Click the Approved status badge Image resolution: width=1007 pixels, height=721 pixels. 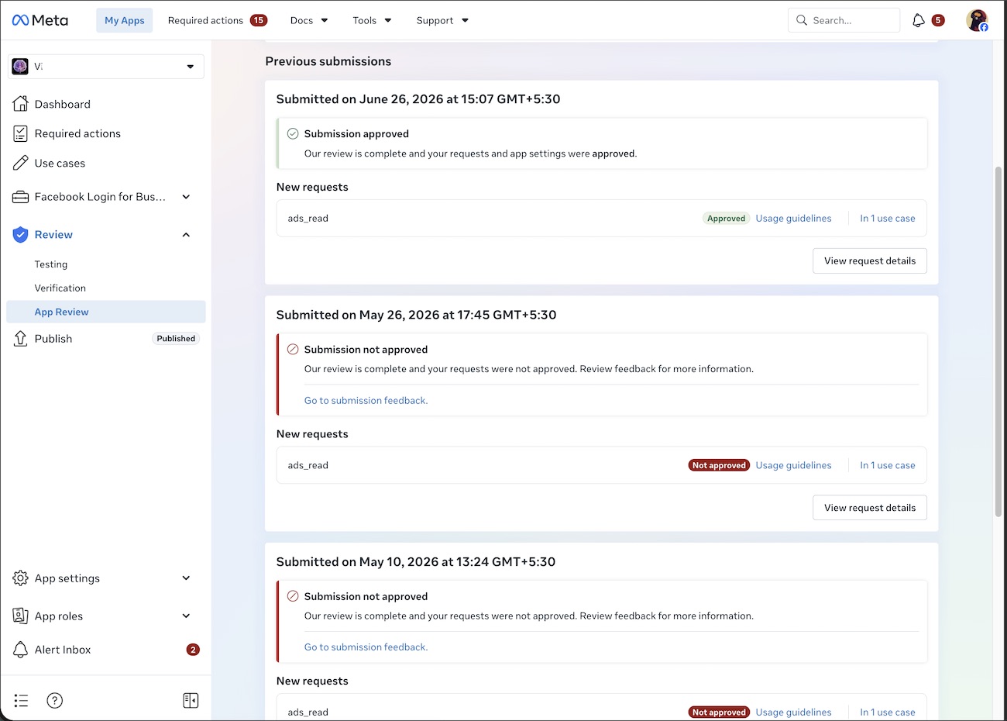tap(726, 219)
